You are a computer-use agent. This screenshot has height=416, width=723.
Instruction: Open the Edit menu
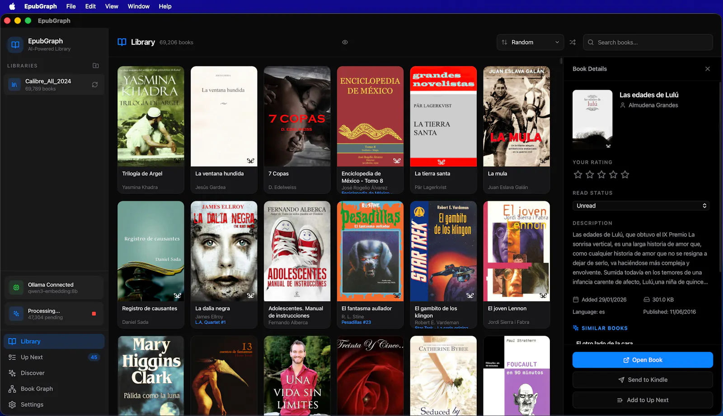point(90,6)
